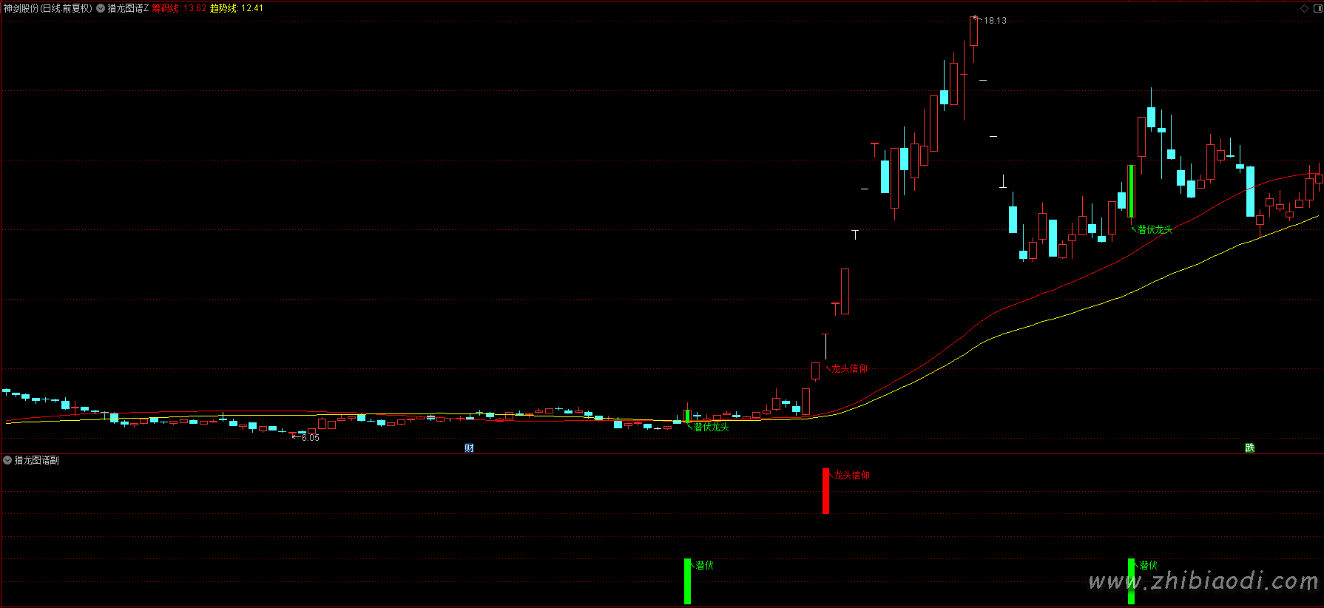Viewport: 1324px width, 608px height.
Task: Click the blue 财 financial event marker
Action: click(469, 447)
